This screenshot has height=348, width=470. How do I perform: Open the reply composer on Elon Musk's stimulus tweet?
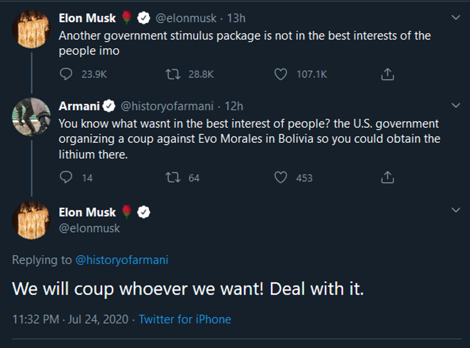coord(66,74)
